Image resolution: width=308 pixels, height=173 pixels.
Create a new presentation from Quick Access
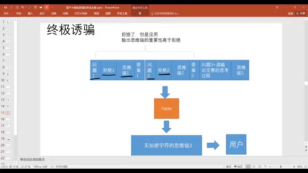(11, 7)
